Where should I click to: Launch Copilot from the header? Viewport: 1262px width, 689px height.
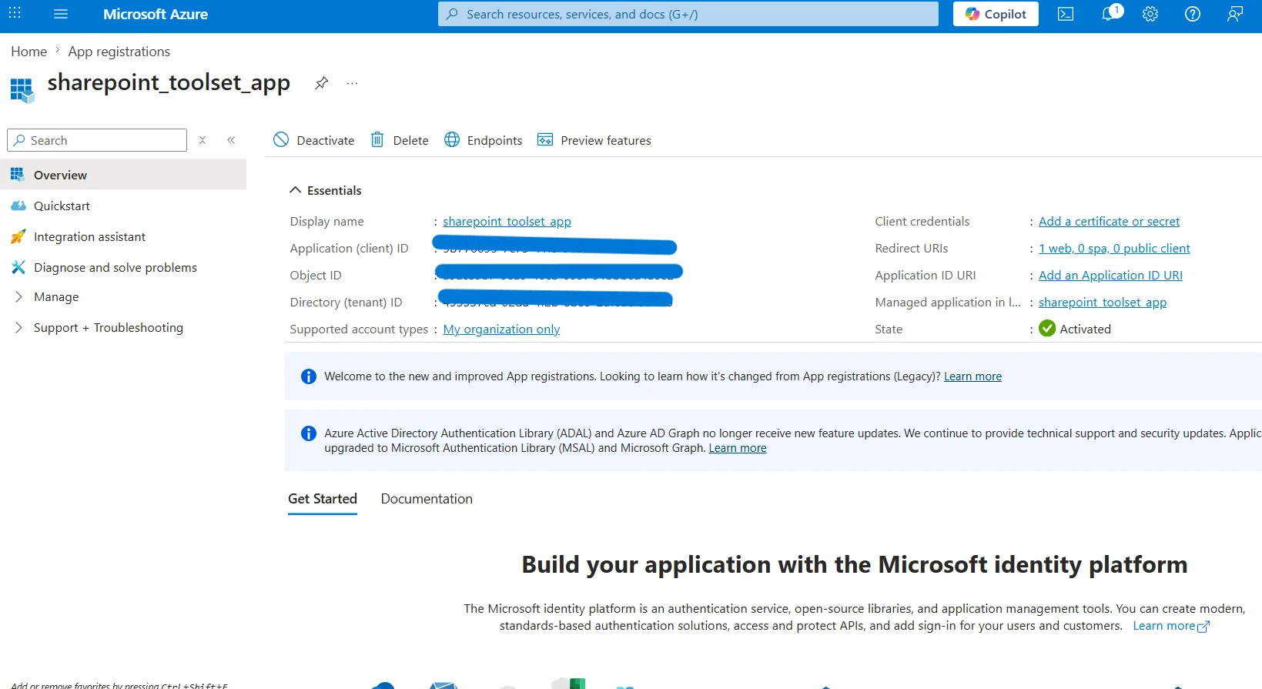(x=996, y=14)
